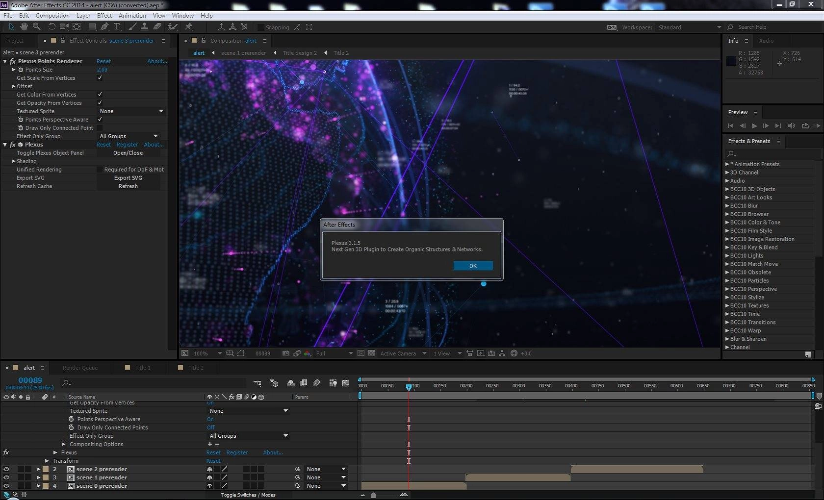The image size is (824, 500).
Task: Select the Roto Brush tool
Action: (173, 26)
